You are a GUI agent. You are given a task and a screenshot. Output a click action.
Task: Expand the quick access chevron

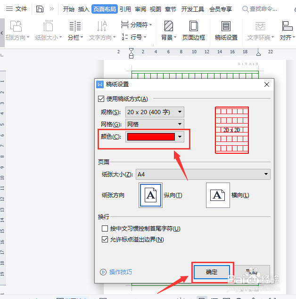[x=52, y=9]
